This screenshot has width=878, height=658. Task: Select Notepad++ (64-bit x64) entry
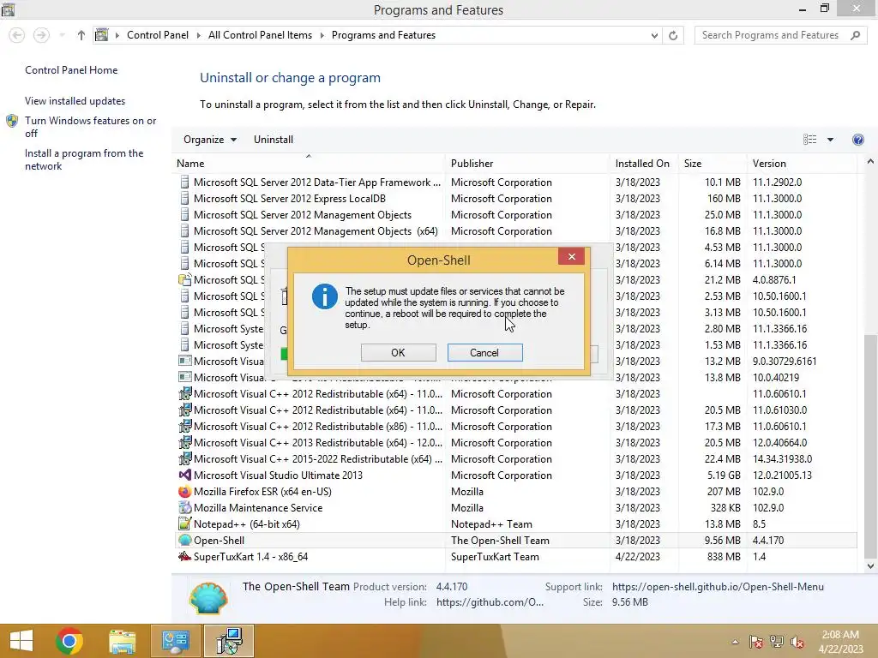515,524
